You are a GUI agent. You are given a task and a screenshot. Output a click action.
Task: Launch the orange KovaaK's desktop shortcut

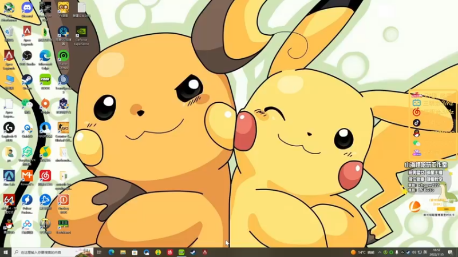coord(27,178)
